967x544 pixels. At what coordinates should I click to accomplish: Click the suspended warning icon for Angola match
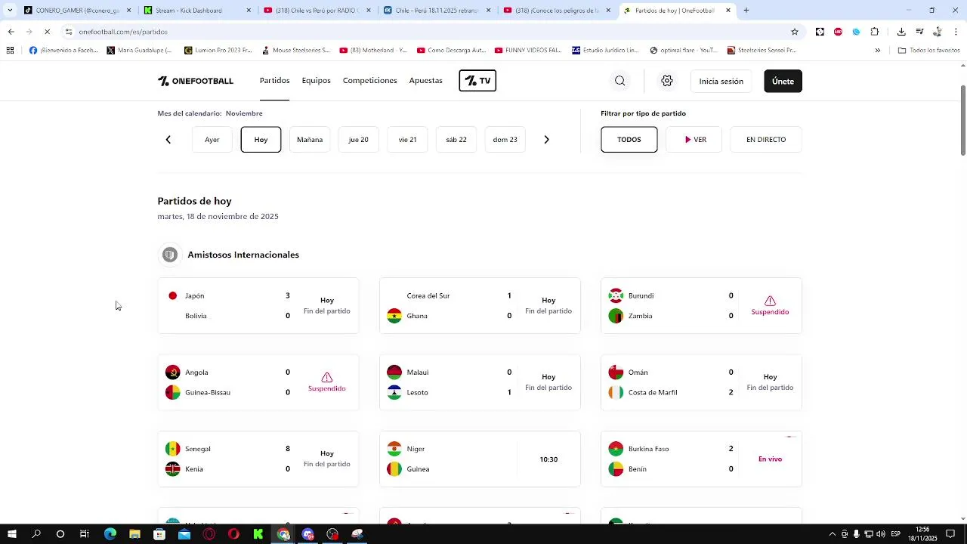click(327, 377)
